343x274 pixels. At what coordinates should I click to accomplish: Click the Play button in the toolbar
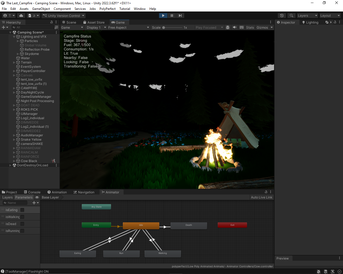point(163,16)
